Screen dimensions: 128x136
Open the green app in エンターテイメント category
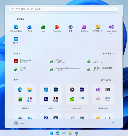(72, 99)
